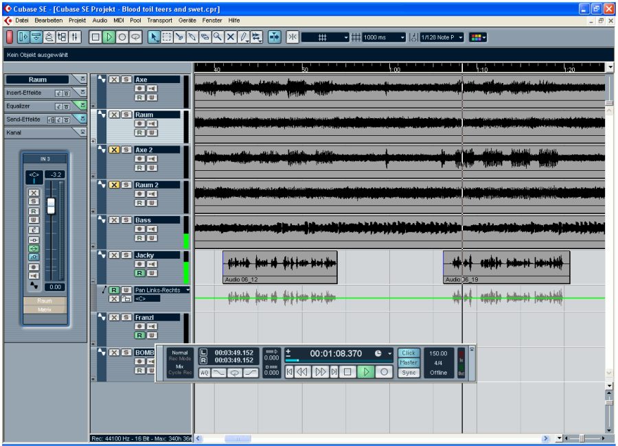
Task: Mute the Bass track
Action: pos(114,220)
